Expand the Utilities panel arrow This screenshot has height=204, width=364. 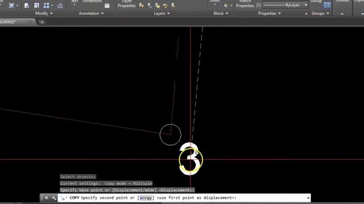pos(342,14)
